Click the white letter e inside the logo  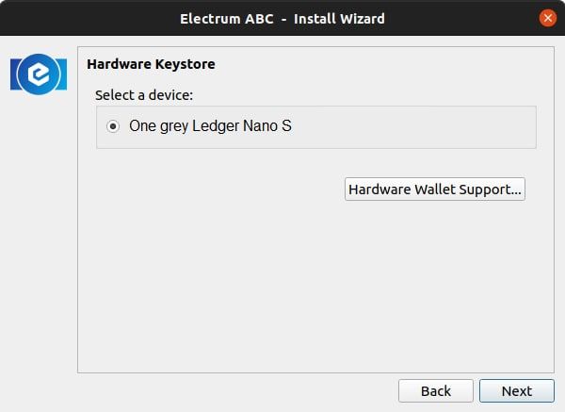[39, 74]
